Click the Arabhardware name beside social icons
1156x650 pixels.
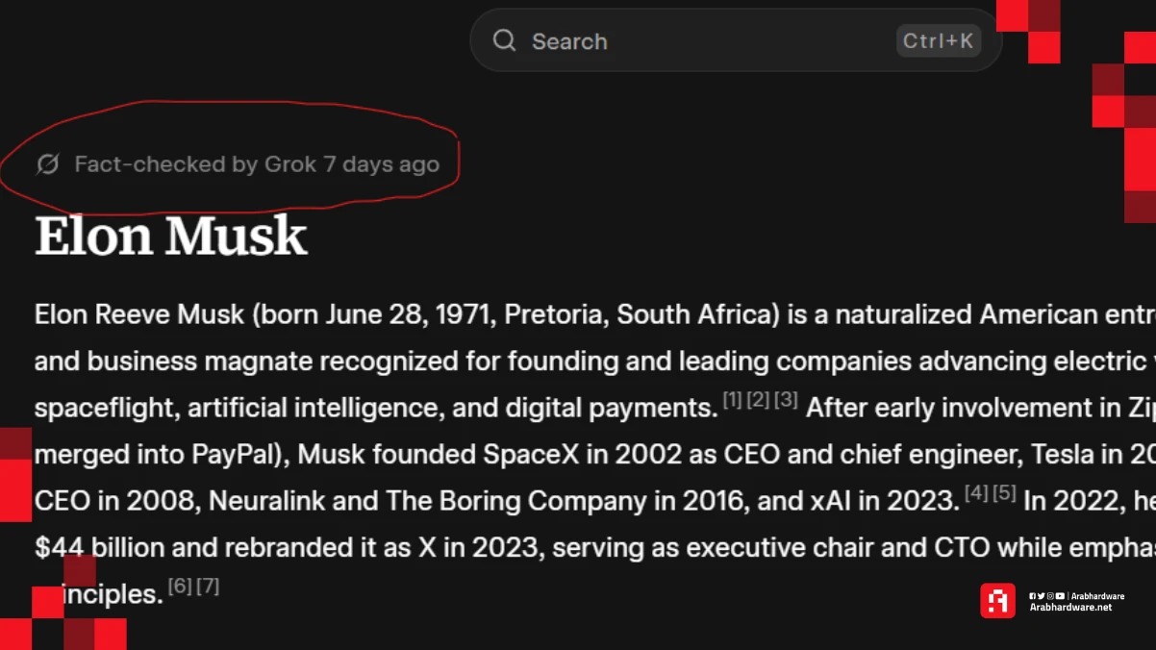point(1097,595)
